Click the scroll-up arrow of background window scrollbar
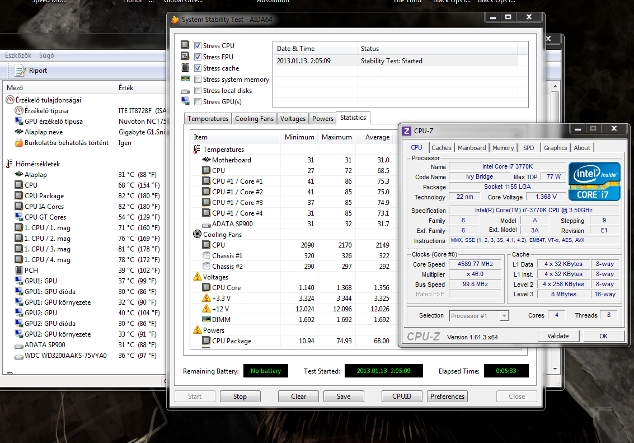This screenshot has height=443, width=634. click(x=555, y=87)
